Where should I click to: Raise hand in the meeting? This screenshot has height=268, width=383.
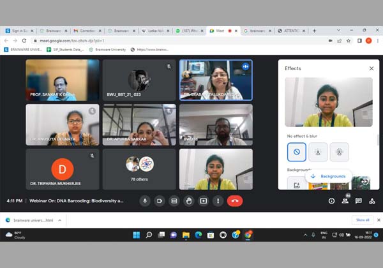click(189, 200)
